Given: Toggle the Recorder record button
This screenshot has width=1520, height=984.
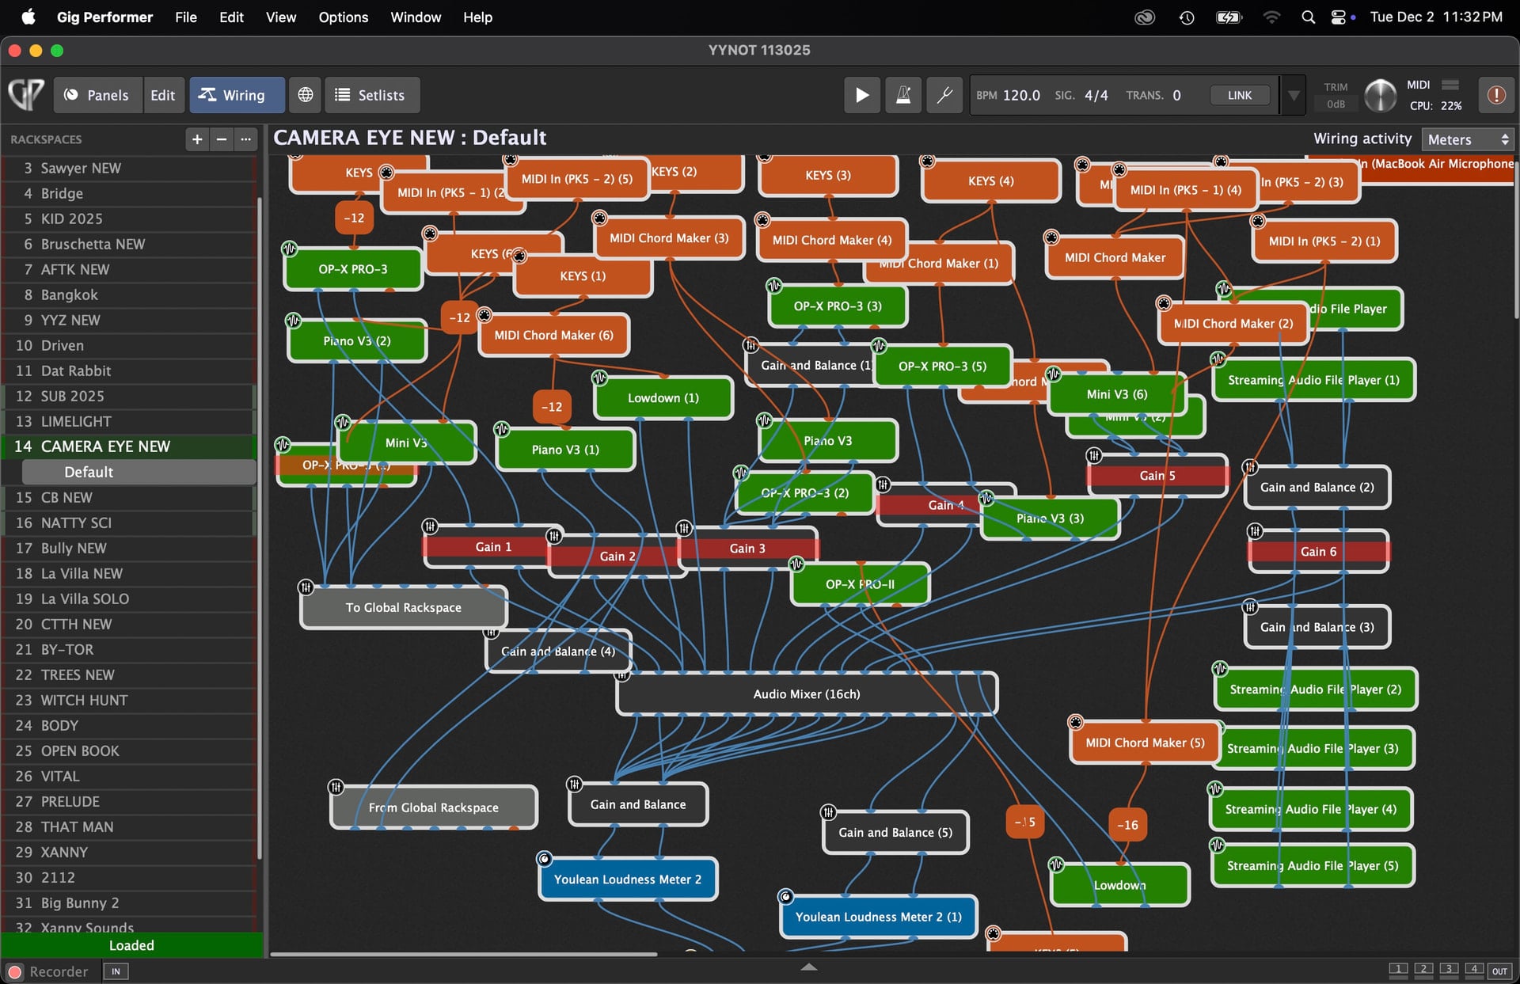Looking at the screenshot, I should point(14,971).
